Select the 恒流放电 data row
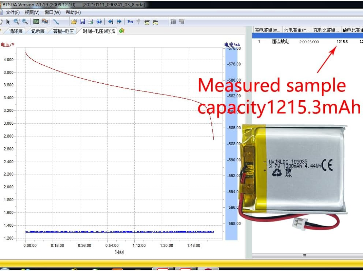 [x=280, y=42]
